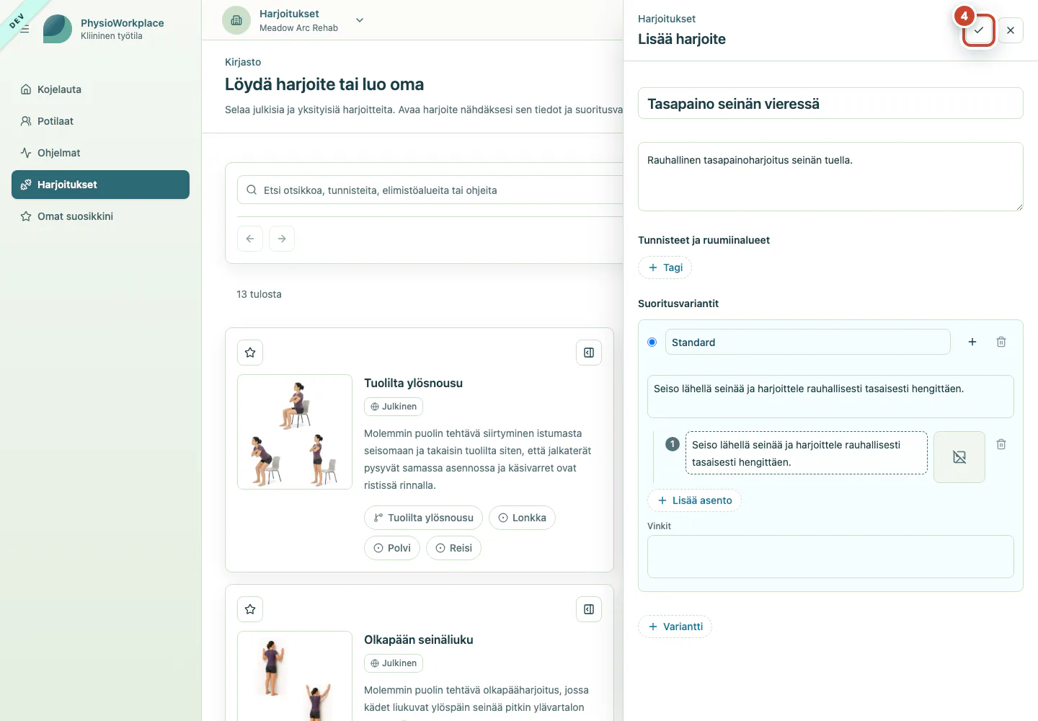1038x721 pixels.
Task: Open side panel for Tuolilta ylösnousu card
Action: coord(589,353)
